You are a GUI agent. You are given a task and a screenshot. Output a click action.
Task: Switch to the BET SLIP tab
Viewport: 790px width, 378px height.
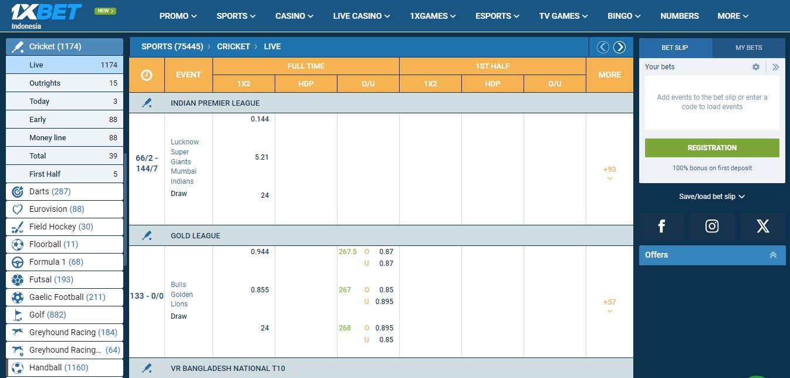tap(675, 48)
